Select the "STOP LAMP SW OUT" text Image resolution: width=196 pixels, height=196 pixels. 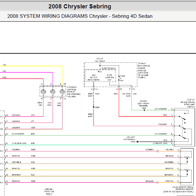(x=109, y=78)
